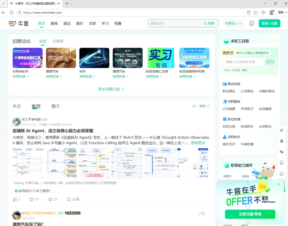Close the 牛客网 browser tab
The image size is (288, 226).
pyautogui.click(x=59, y=3)
